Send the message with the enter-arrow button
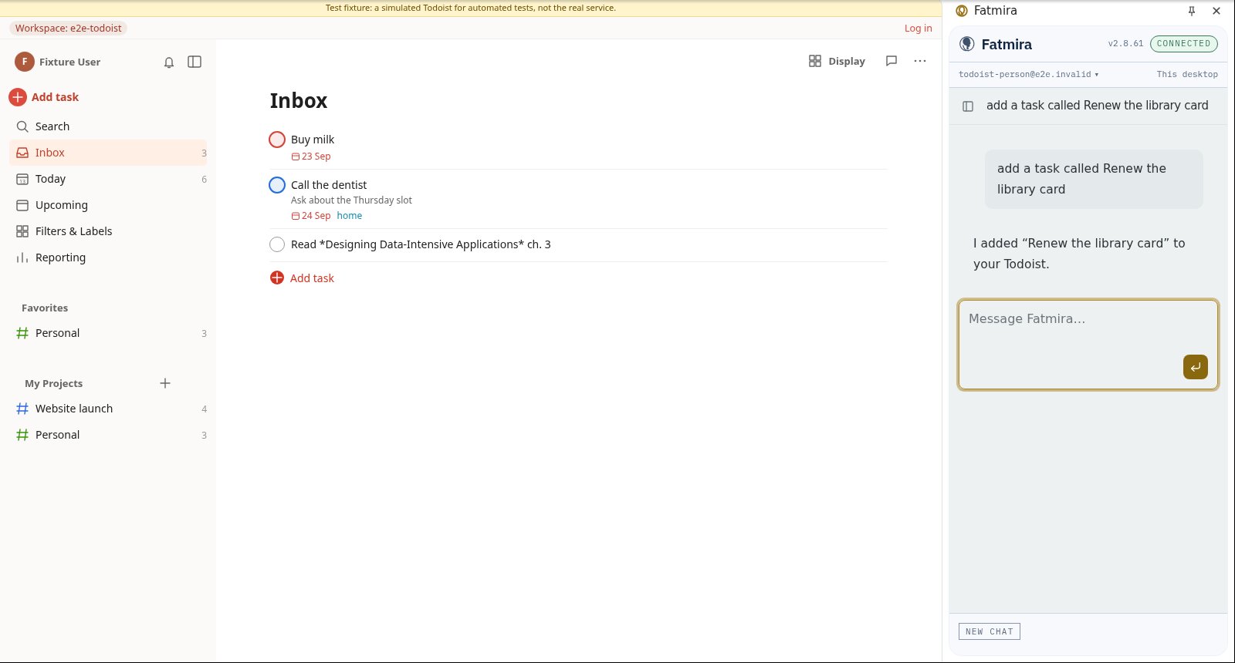 tap(1196, 367)
